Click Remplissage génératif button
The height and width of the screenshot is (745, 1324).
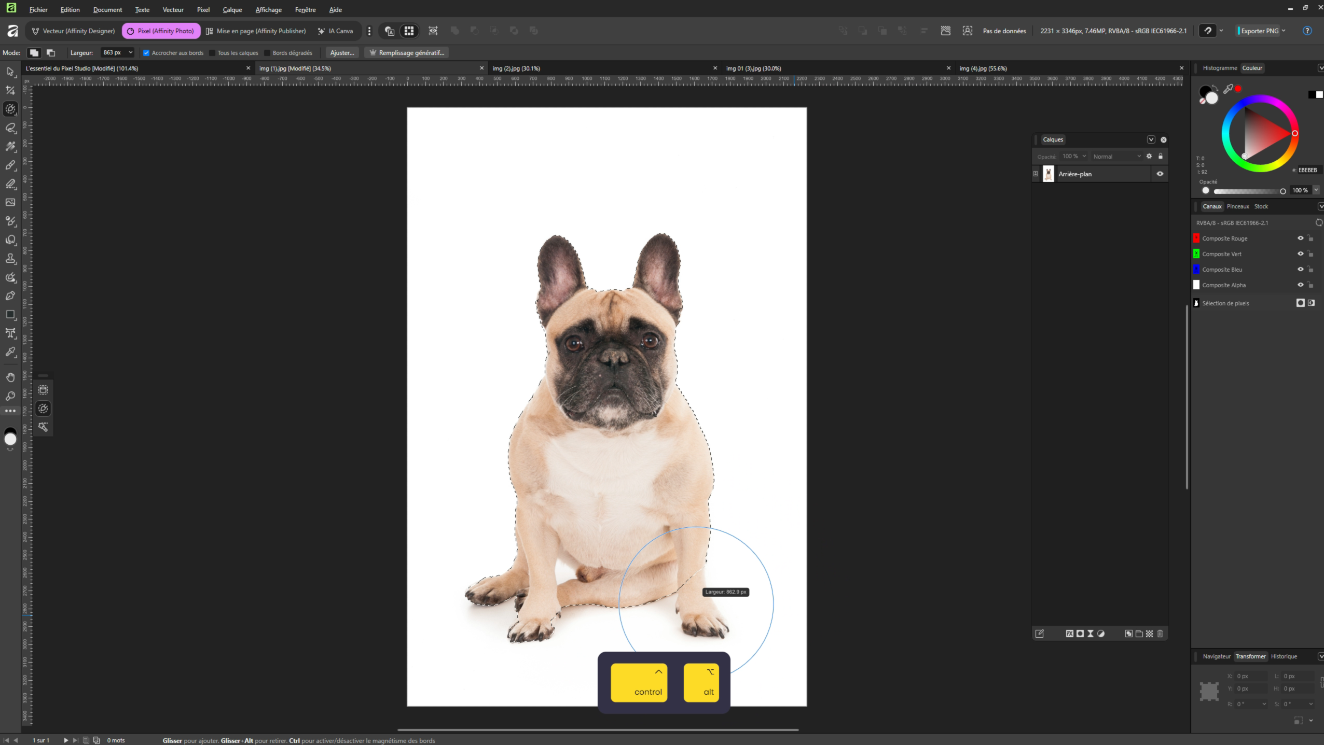(x=406, y=53)
